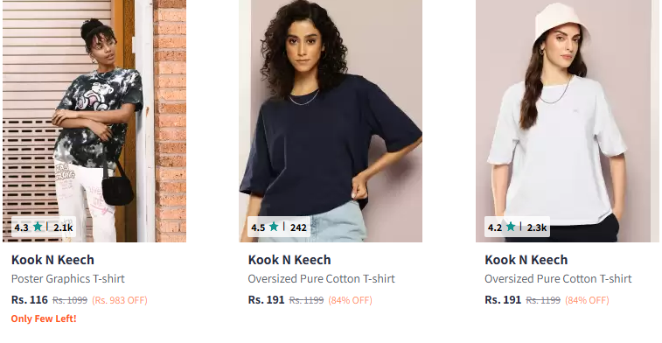The height and width of the screenshot is (343, 662).
Task: Click Kook N Keech under white T-shirt image
Action: pos(526,260)
